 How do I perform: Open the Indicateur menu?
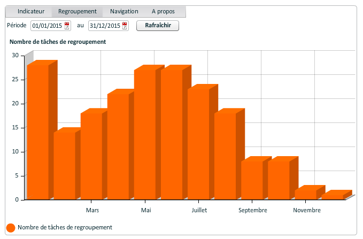pyautogui.click(x=31, y=11)
